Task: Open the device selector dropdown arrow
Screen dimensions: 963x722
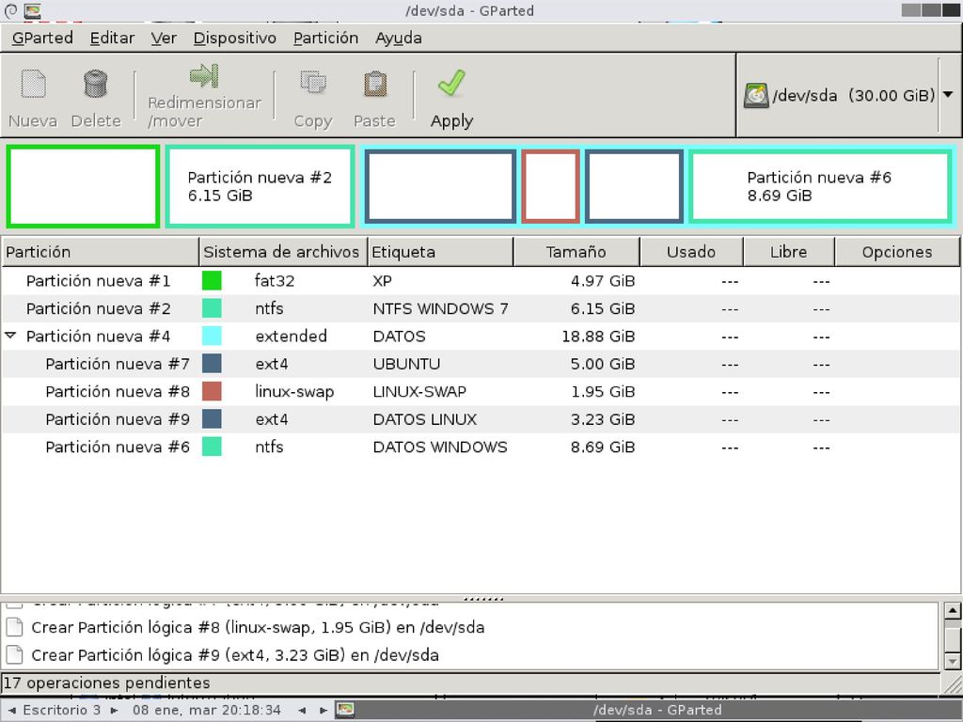Action: pyautogui.click(x=948, y=95)
